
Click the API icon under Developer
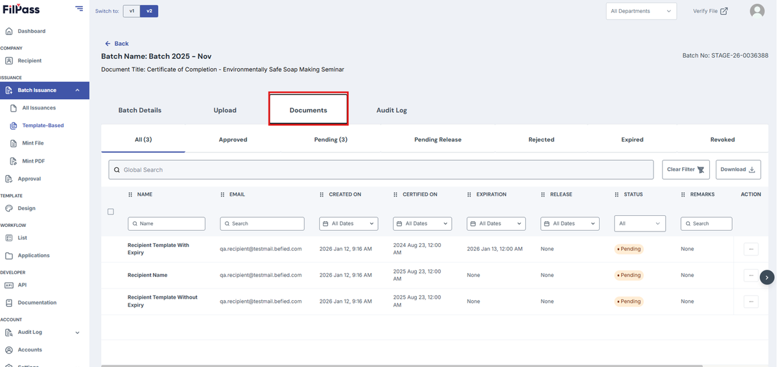click(9, 285)
